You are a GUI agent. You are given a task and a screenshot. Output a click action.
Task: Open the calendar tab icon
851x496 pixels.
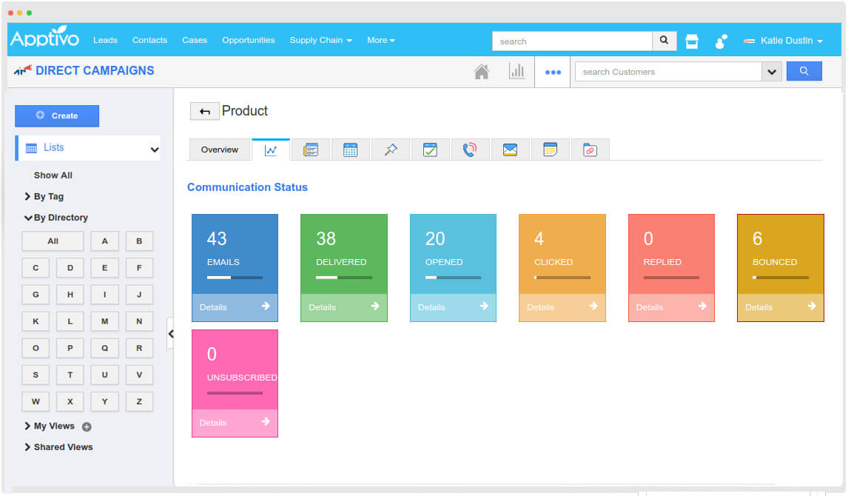tap(351, 150)
